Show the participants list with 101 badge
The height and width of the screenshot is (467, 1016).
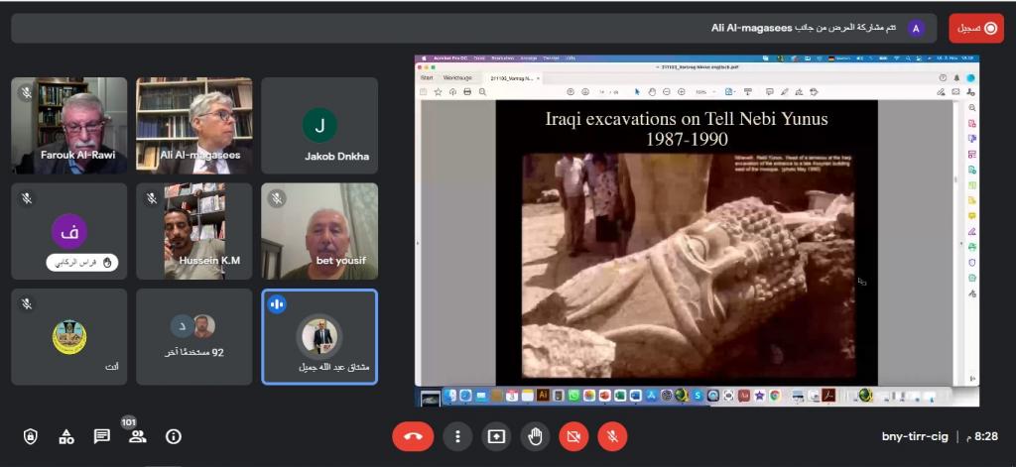137,436
